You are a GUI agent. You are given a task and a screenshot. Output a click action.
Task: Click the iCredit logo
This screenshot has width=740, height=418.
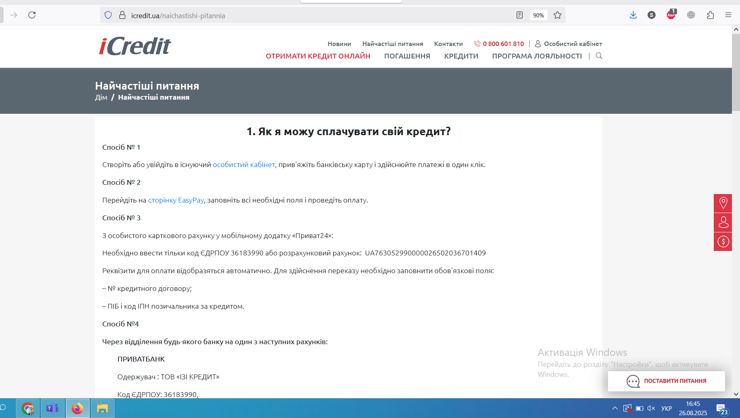pos(135,46)
